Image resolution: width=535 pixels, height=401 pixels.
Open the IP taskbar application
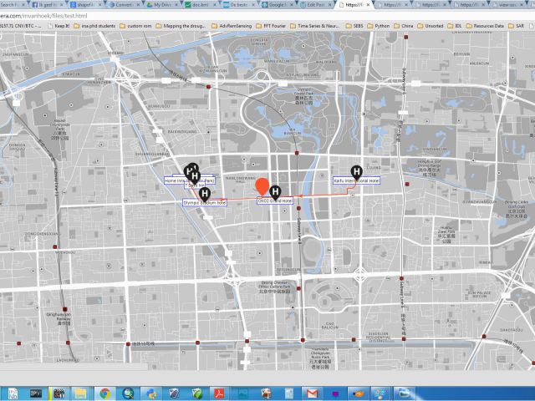36,393
